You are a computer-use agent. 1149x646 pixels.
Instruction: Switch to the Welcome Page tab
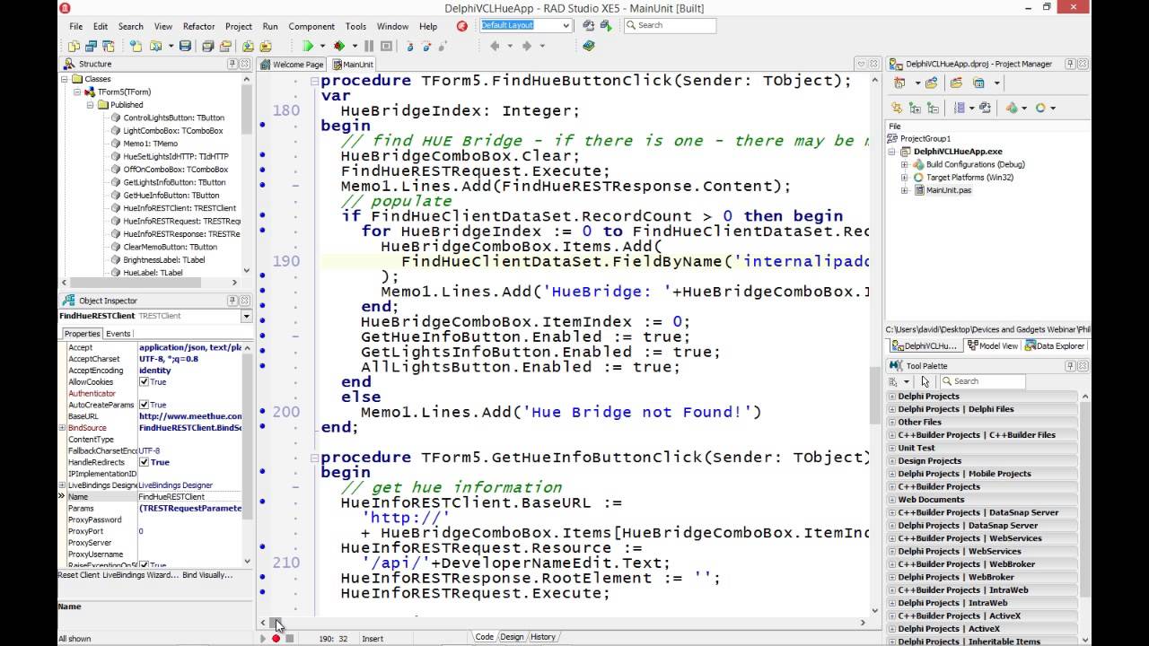pyautogui.click(x=292, y=65)
